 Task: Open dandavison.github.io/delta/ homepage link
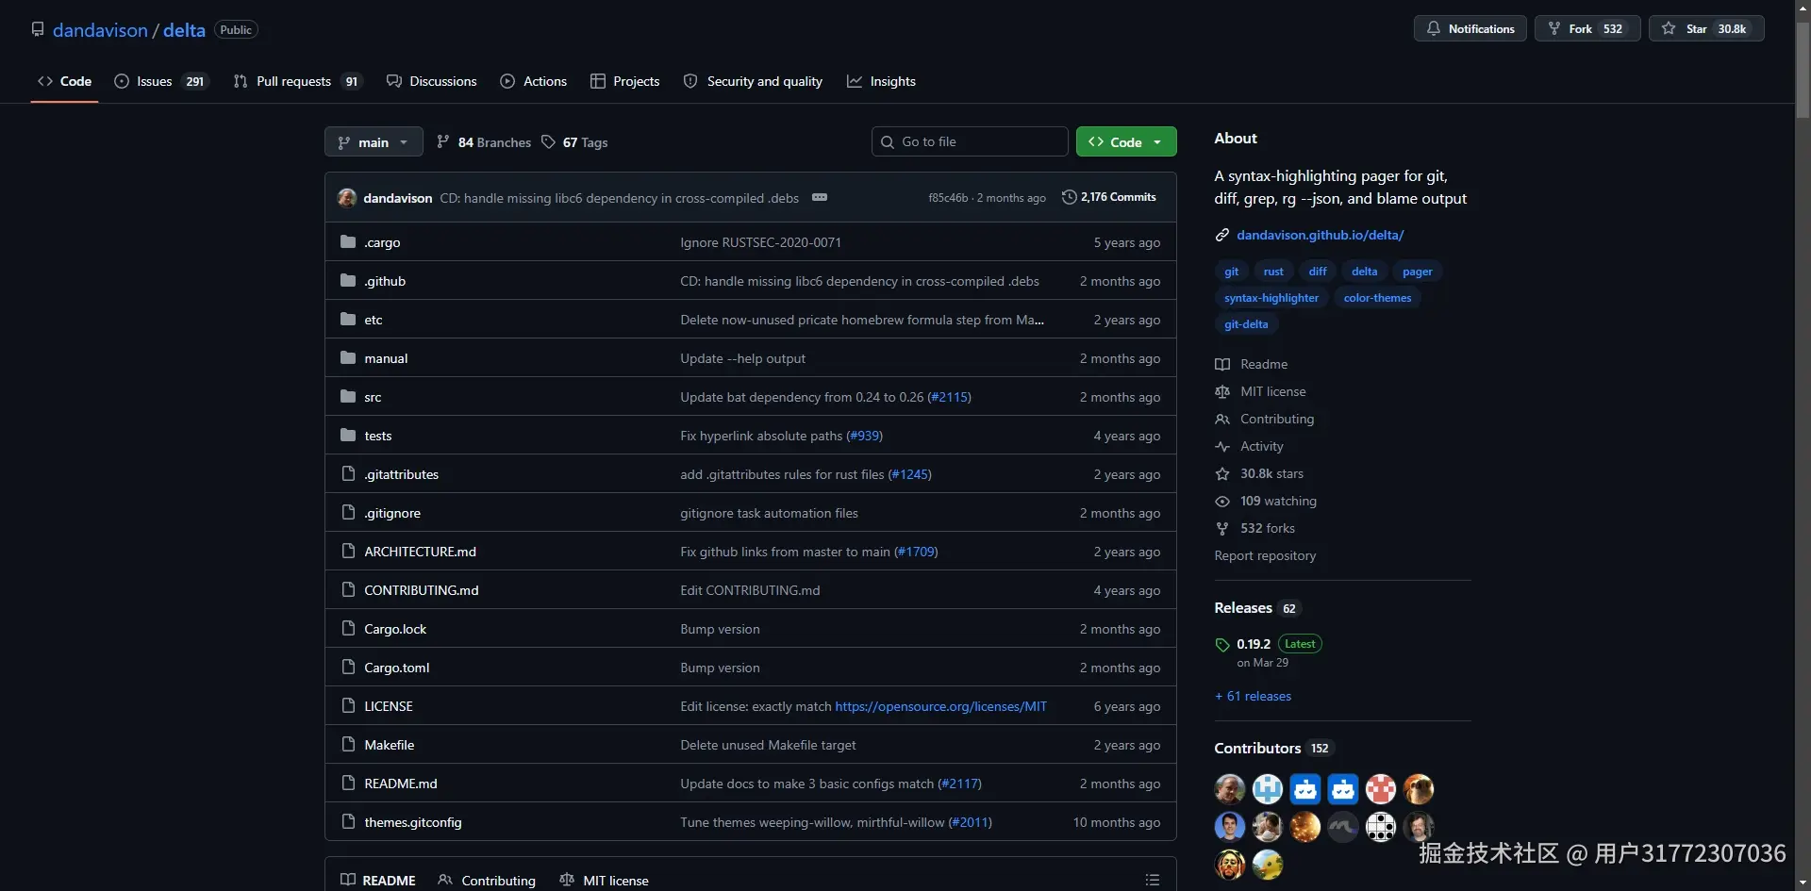pos(1320,235)
